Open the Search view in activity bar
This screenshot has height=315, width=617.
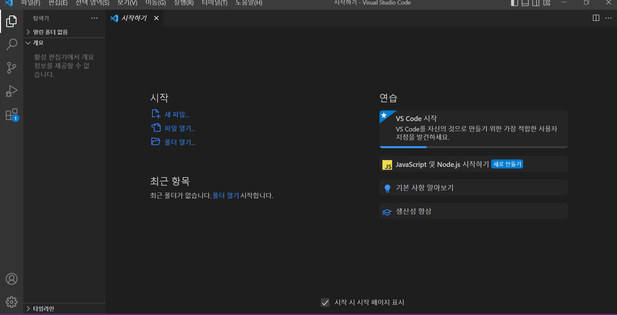(12, 44)
